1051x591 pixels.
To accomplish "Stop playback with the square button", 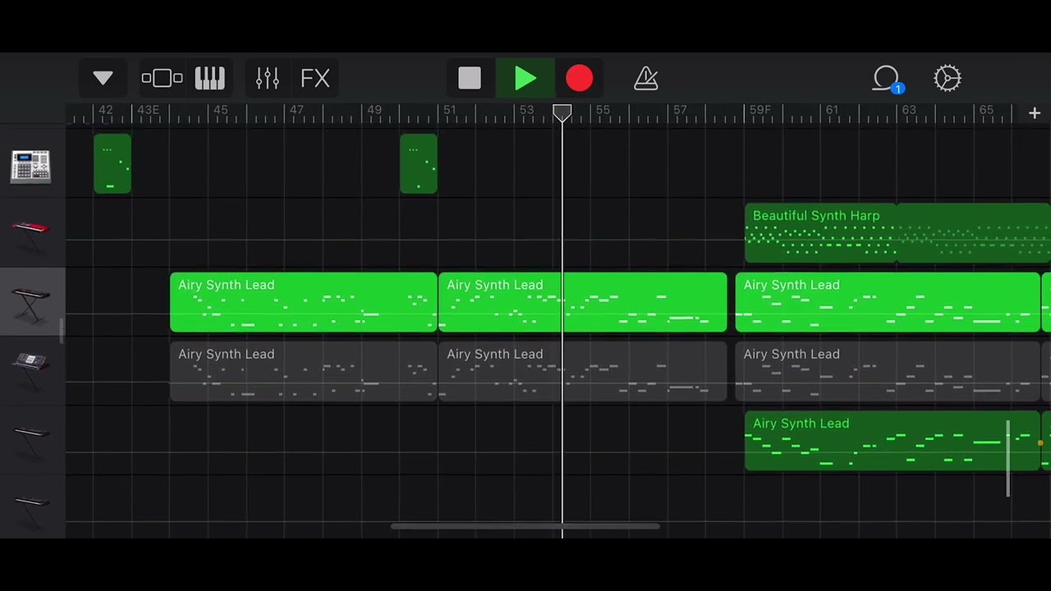I will [x=470, y=79].
